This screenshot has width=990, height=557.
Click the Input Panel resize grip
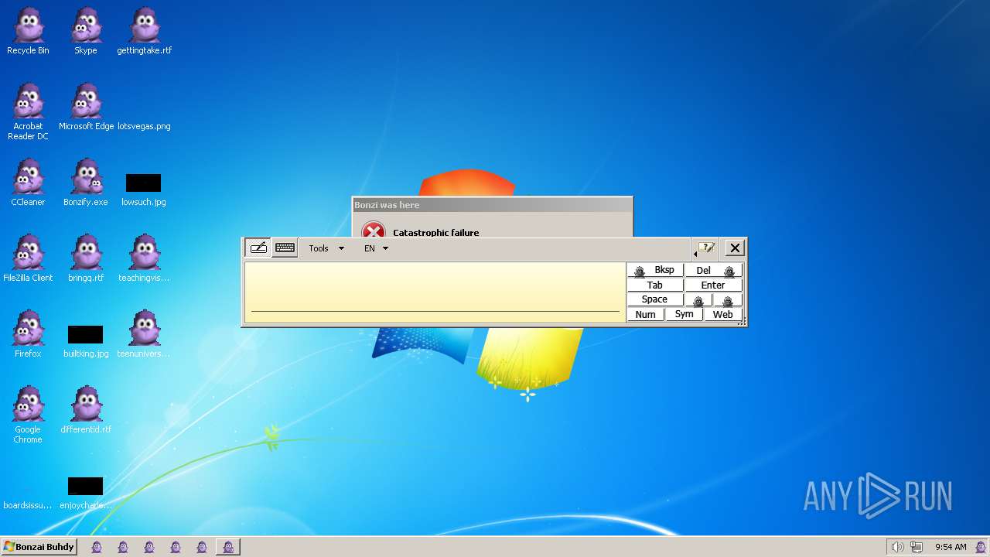pyautogui.click(x=742, y=321)
